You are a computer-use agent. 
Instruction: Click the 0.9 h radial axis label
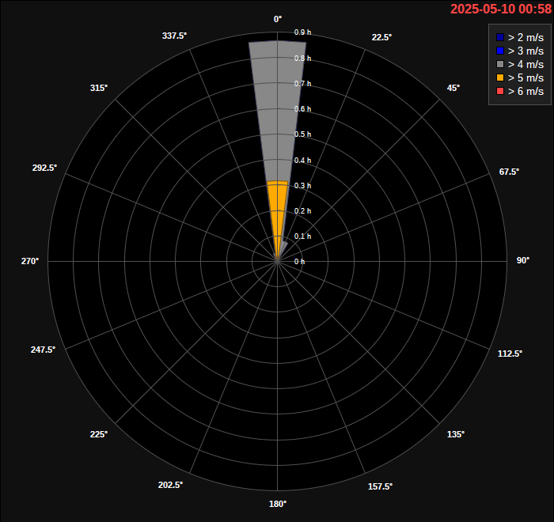click(303, 32)
